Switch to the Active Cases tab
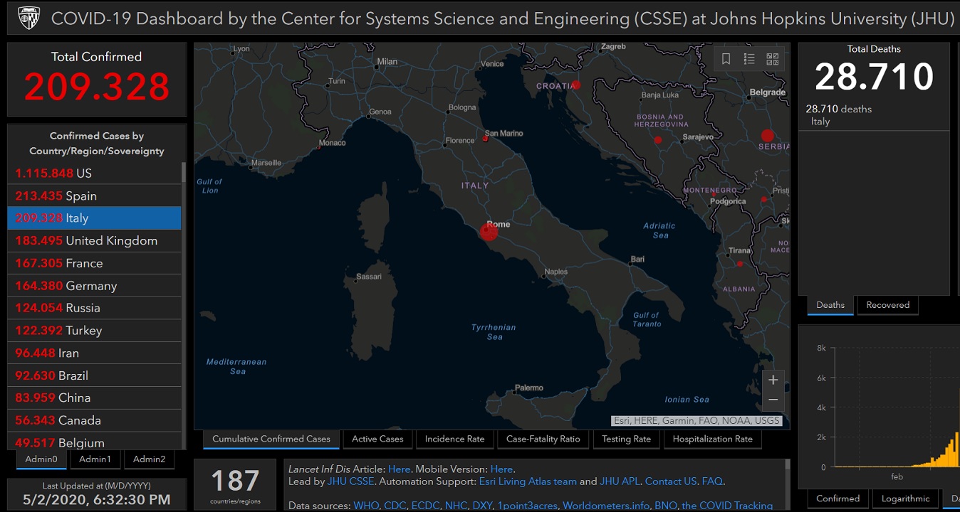 click(x=377, y=439)
